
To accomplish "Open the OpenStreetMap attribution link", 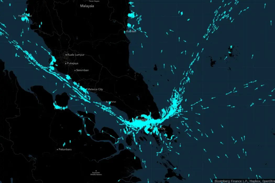I will coord(268,181).
